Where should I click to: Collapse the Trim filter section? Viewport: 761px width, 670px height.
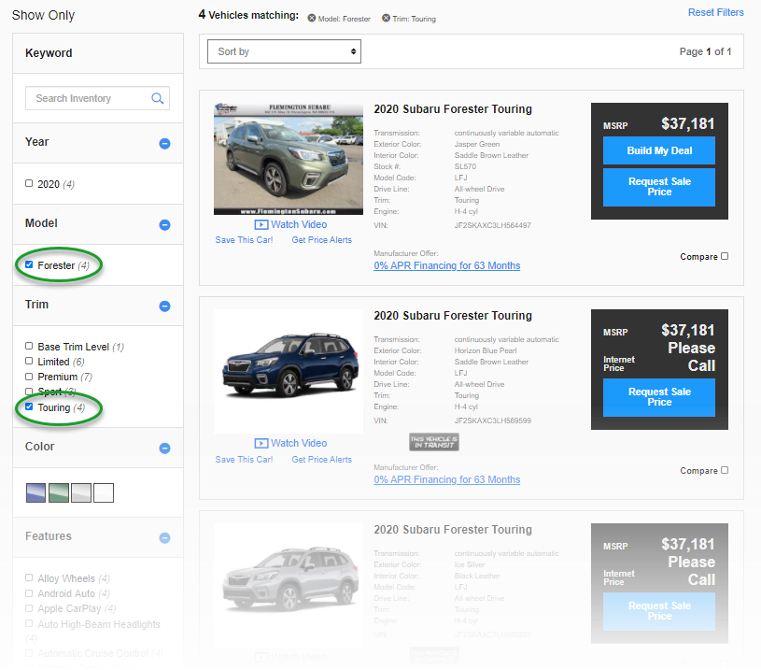pos(164,306)
